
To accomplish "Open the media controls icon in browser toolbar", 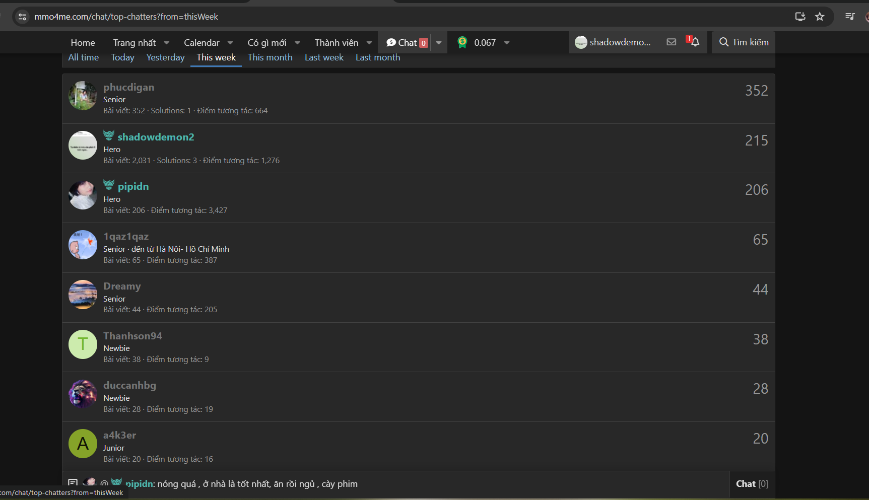I will tap(850, 17).
